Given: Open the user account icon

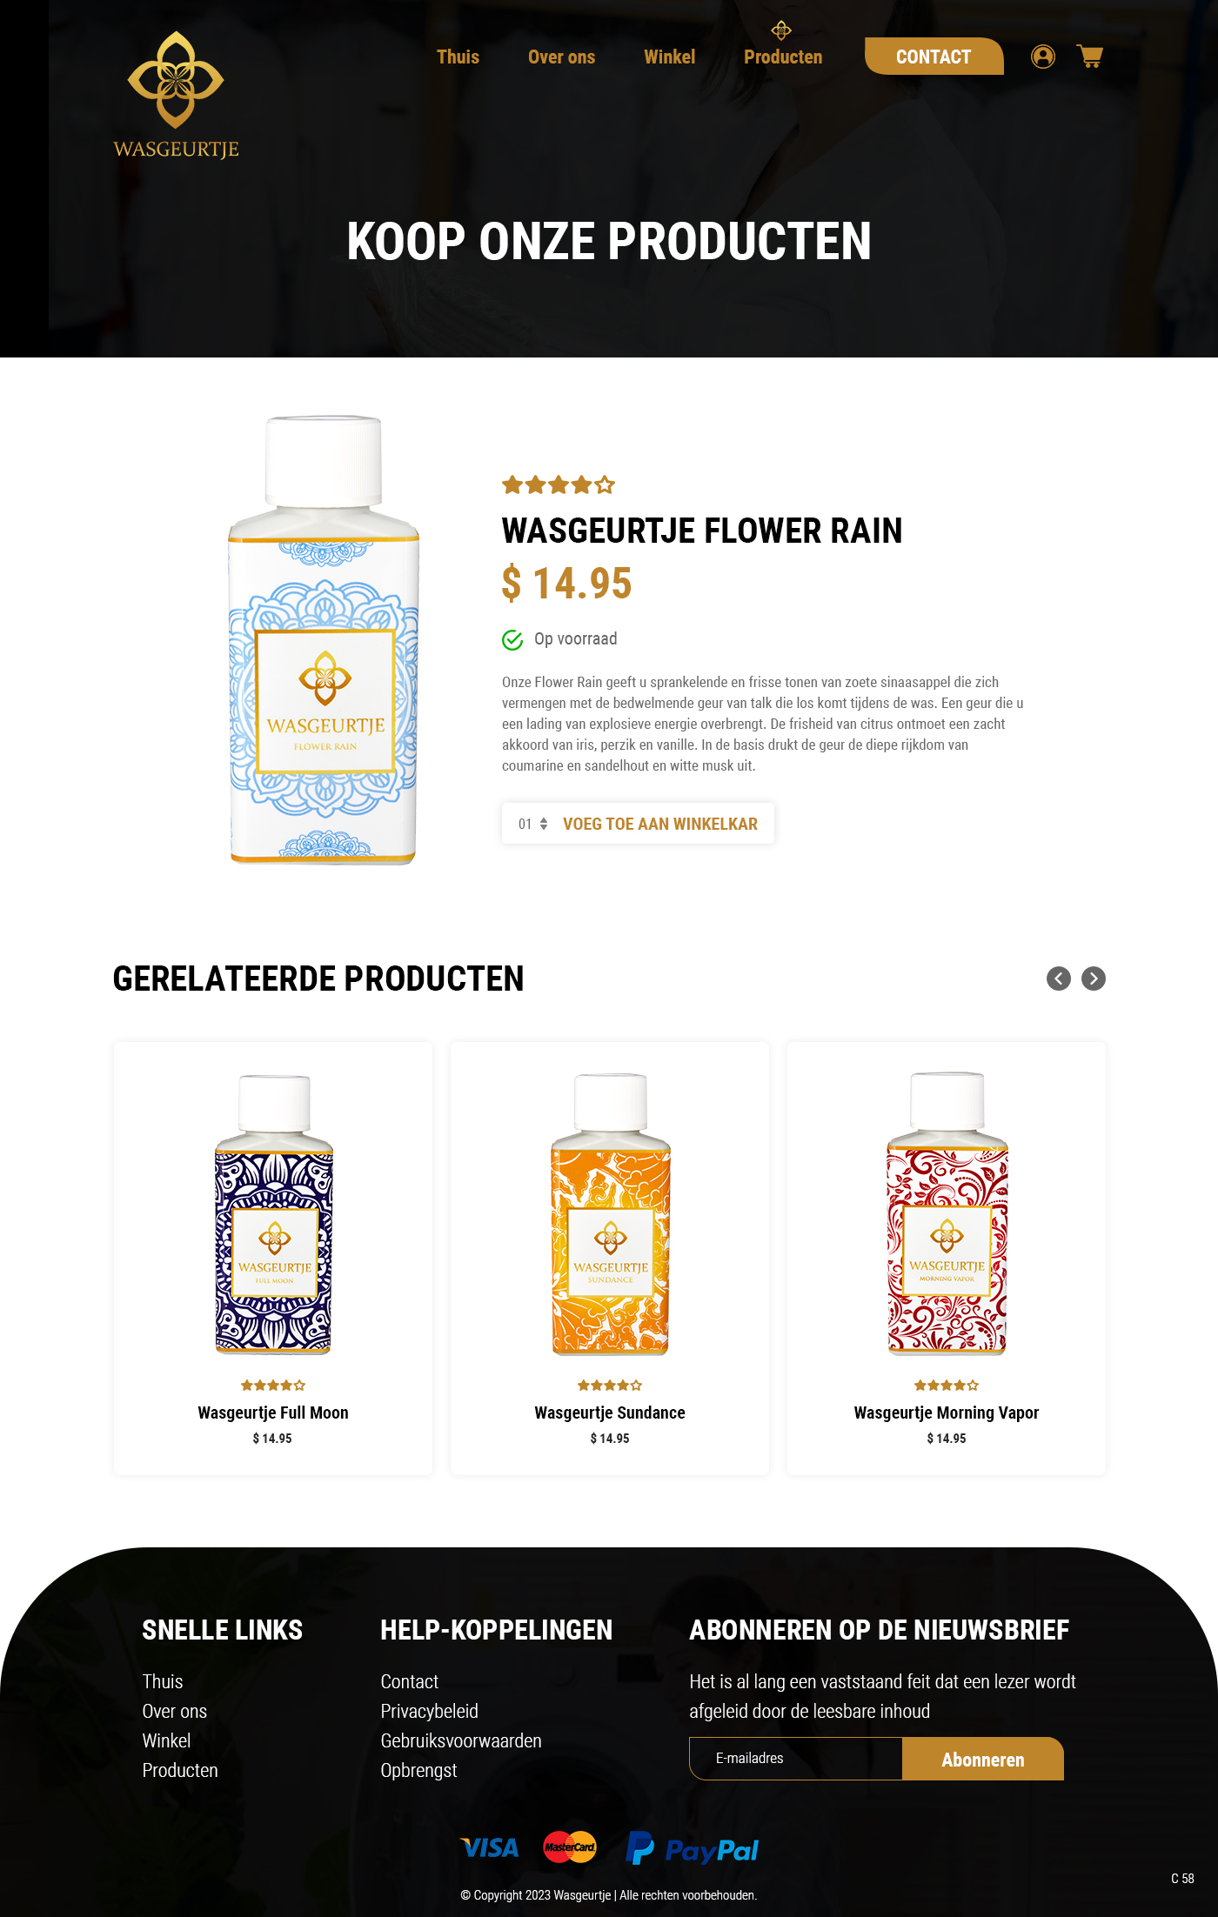Looking at the screenshot, I should click(1042, 57).
